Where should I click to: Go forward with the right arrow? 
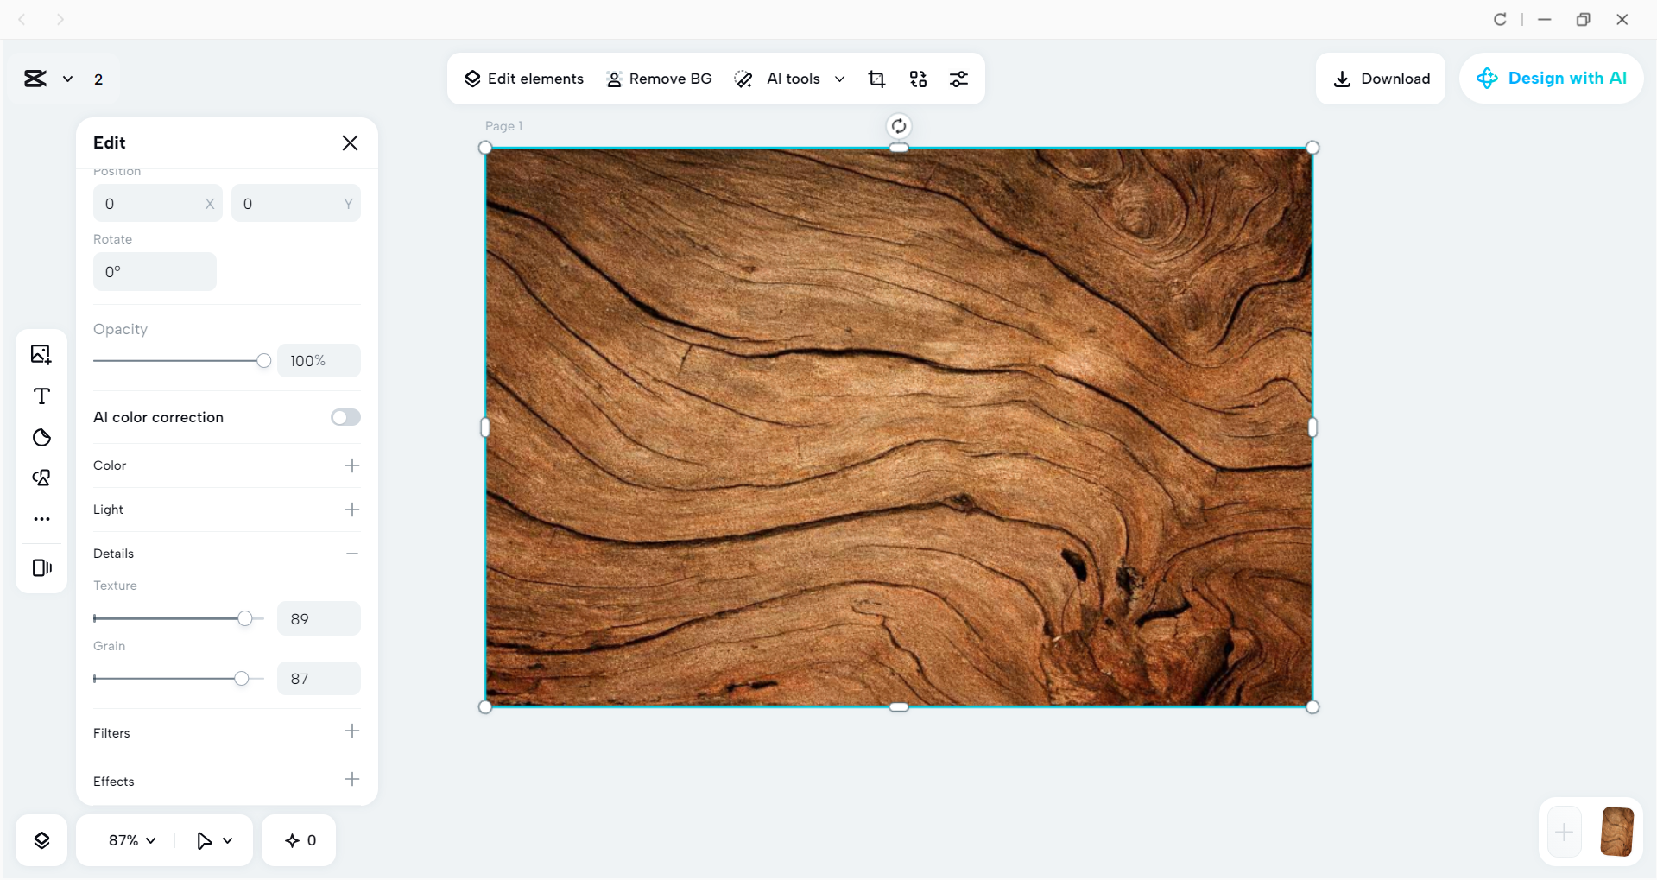click(x=60, y=19)
